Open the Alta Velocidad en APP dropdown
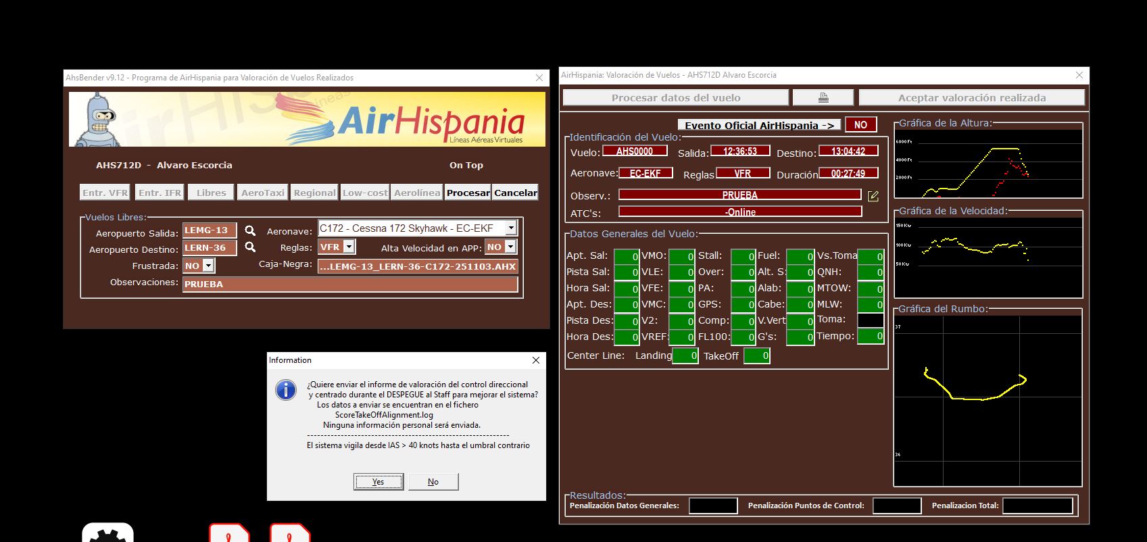This screenshot has height=542, width=1147. tap(510, 247)
